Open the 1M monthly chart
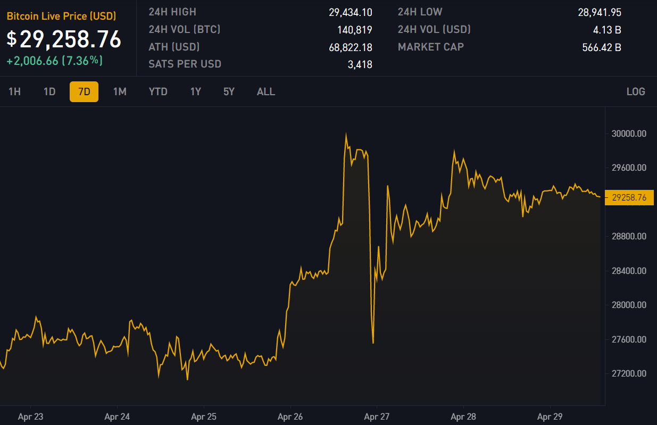Viewport: 657px width, 425px height. [x=119, y=91]
